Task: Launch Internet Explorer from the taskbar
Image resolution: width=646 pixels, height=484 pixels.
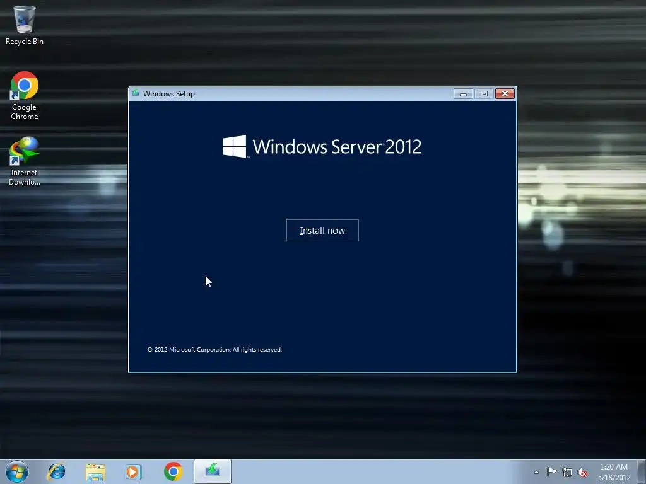Action: tap(56, 471)
